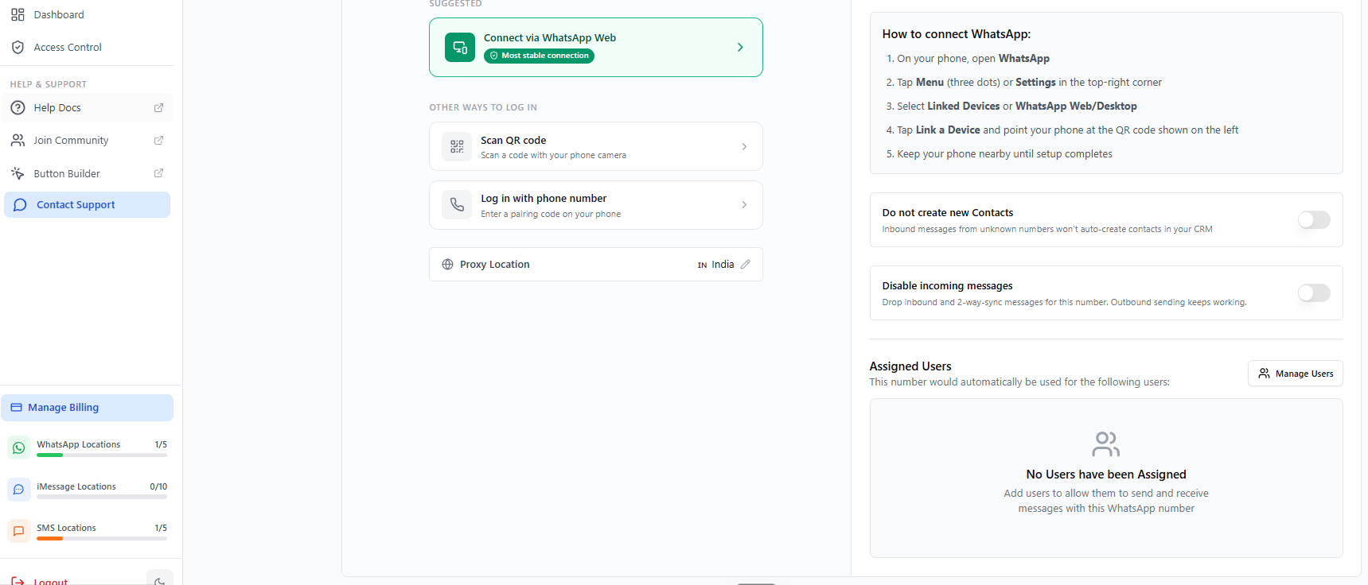
Task: Open external link icon beside Help Docs
Action: [x=158, y=107]
